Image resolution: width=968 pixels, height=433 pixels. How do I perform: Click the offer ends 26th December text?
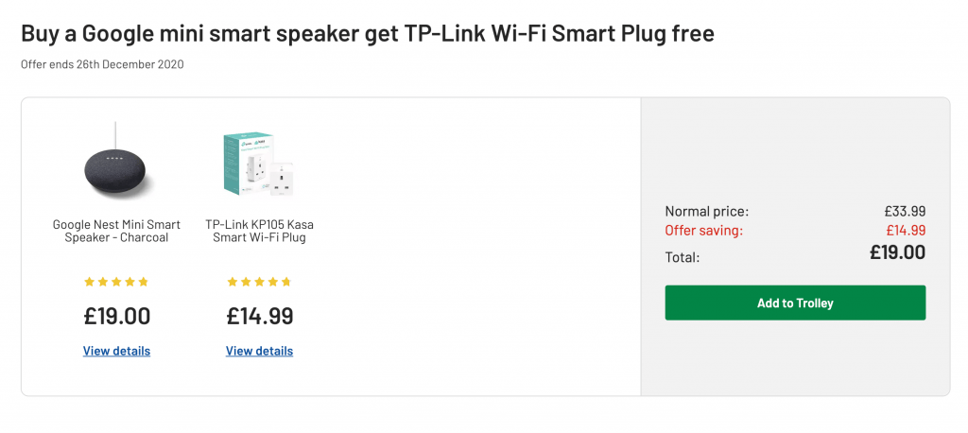click(102, 64)
